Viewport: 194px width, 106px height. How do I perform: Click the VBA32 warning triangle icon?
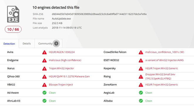pyautogui.click(x=44, y=85)
